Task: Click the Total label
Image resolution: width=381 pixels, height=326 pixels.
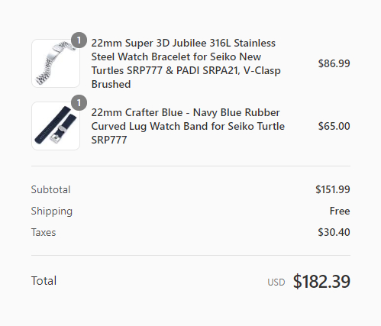Action: (44, 281)
